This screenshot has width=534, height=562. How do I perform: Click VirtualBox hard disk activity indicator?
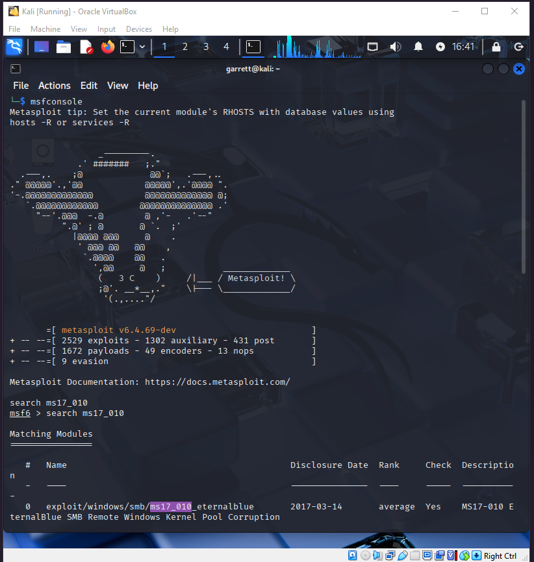click(352, 556)
